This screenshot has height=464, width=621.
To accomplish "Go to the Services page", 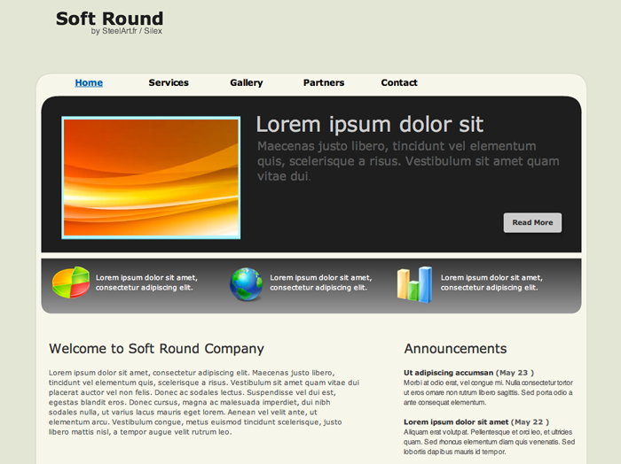I will (169, 82).
